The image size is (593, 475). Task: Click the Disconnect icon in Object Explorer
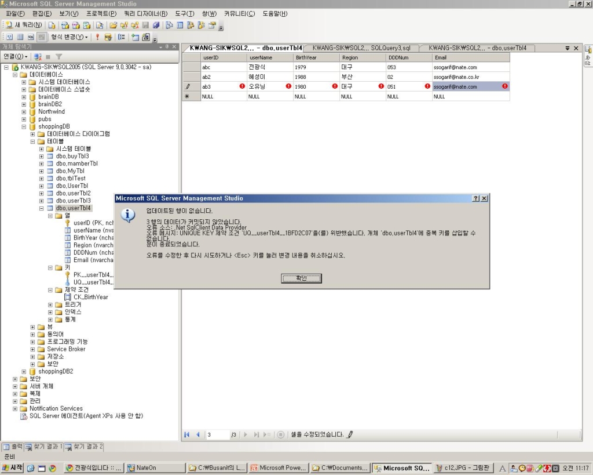pos(38,56)
